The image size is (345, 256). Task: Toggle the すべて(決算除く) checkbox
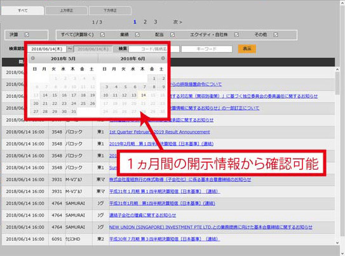click(x=102, y=35)
